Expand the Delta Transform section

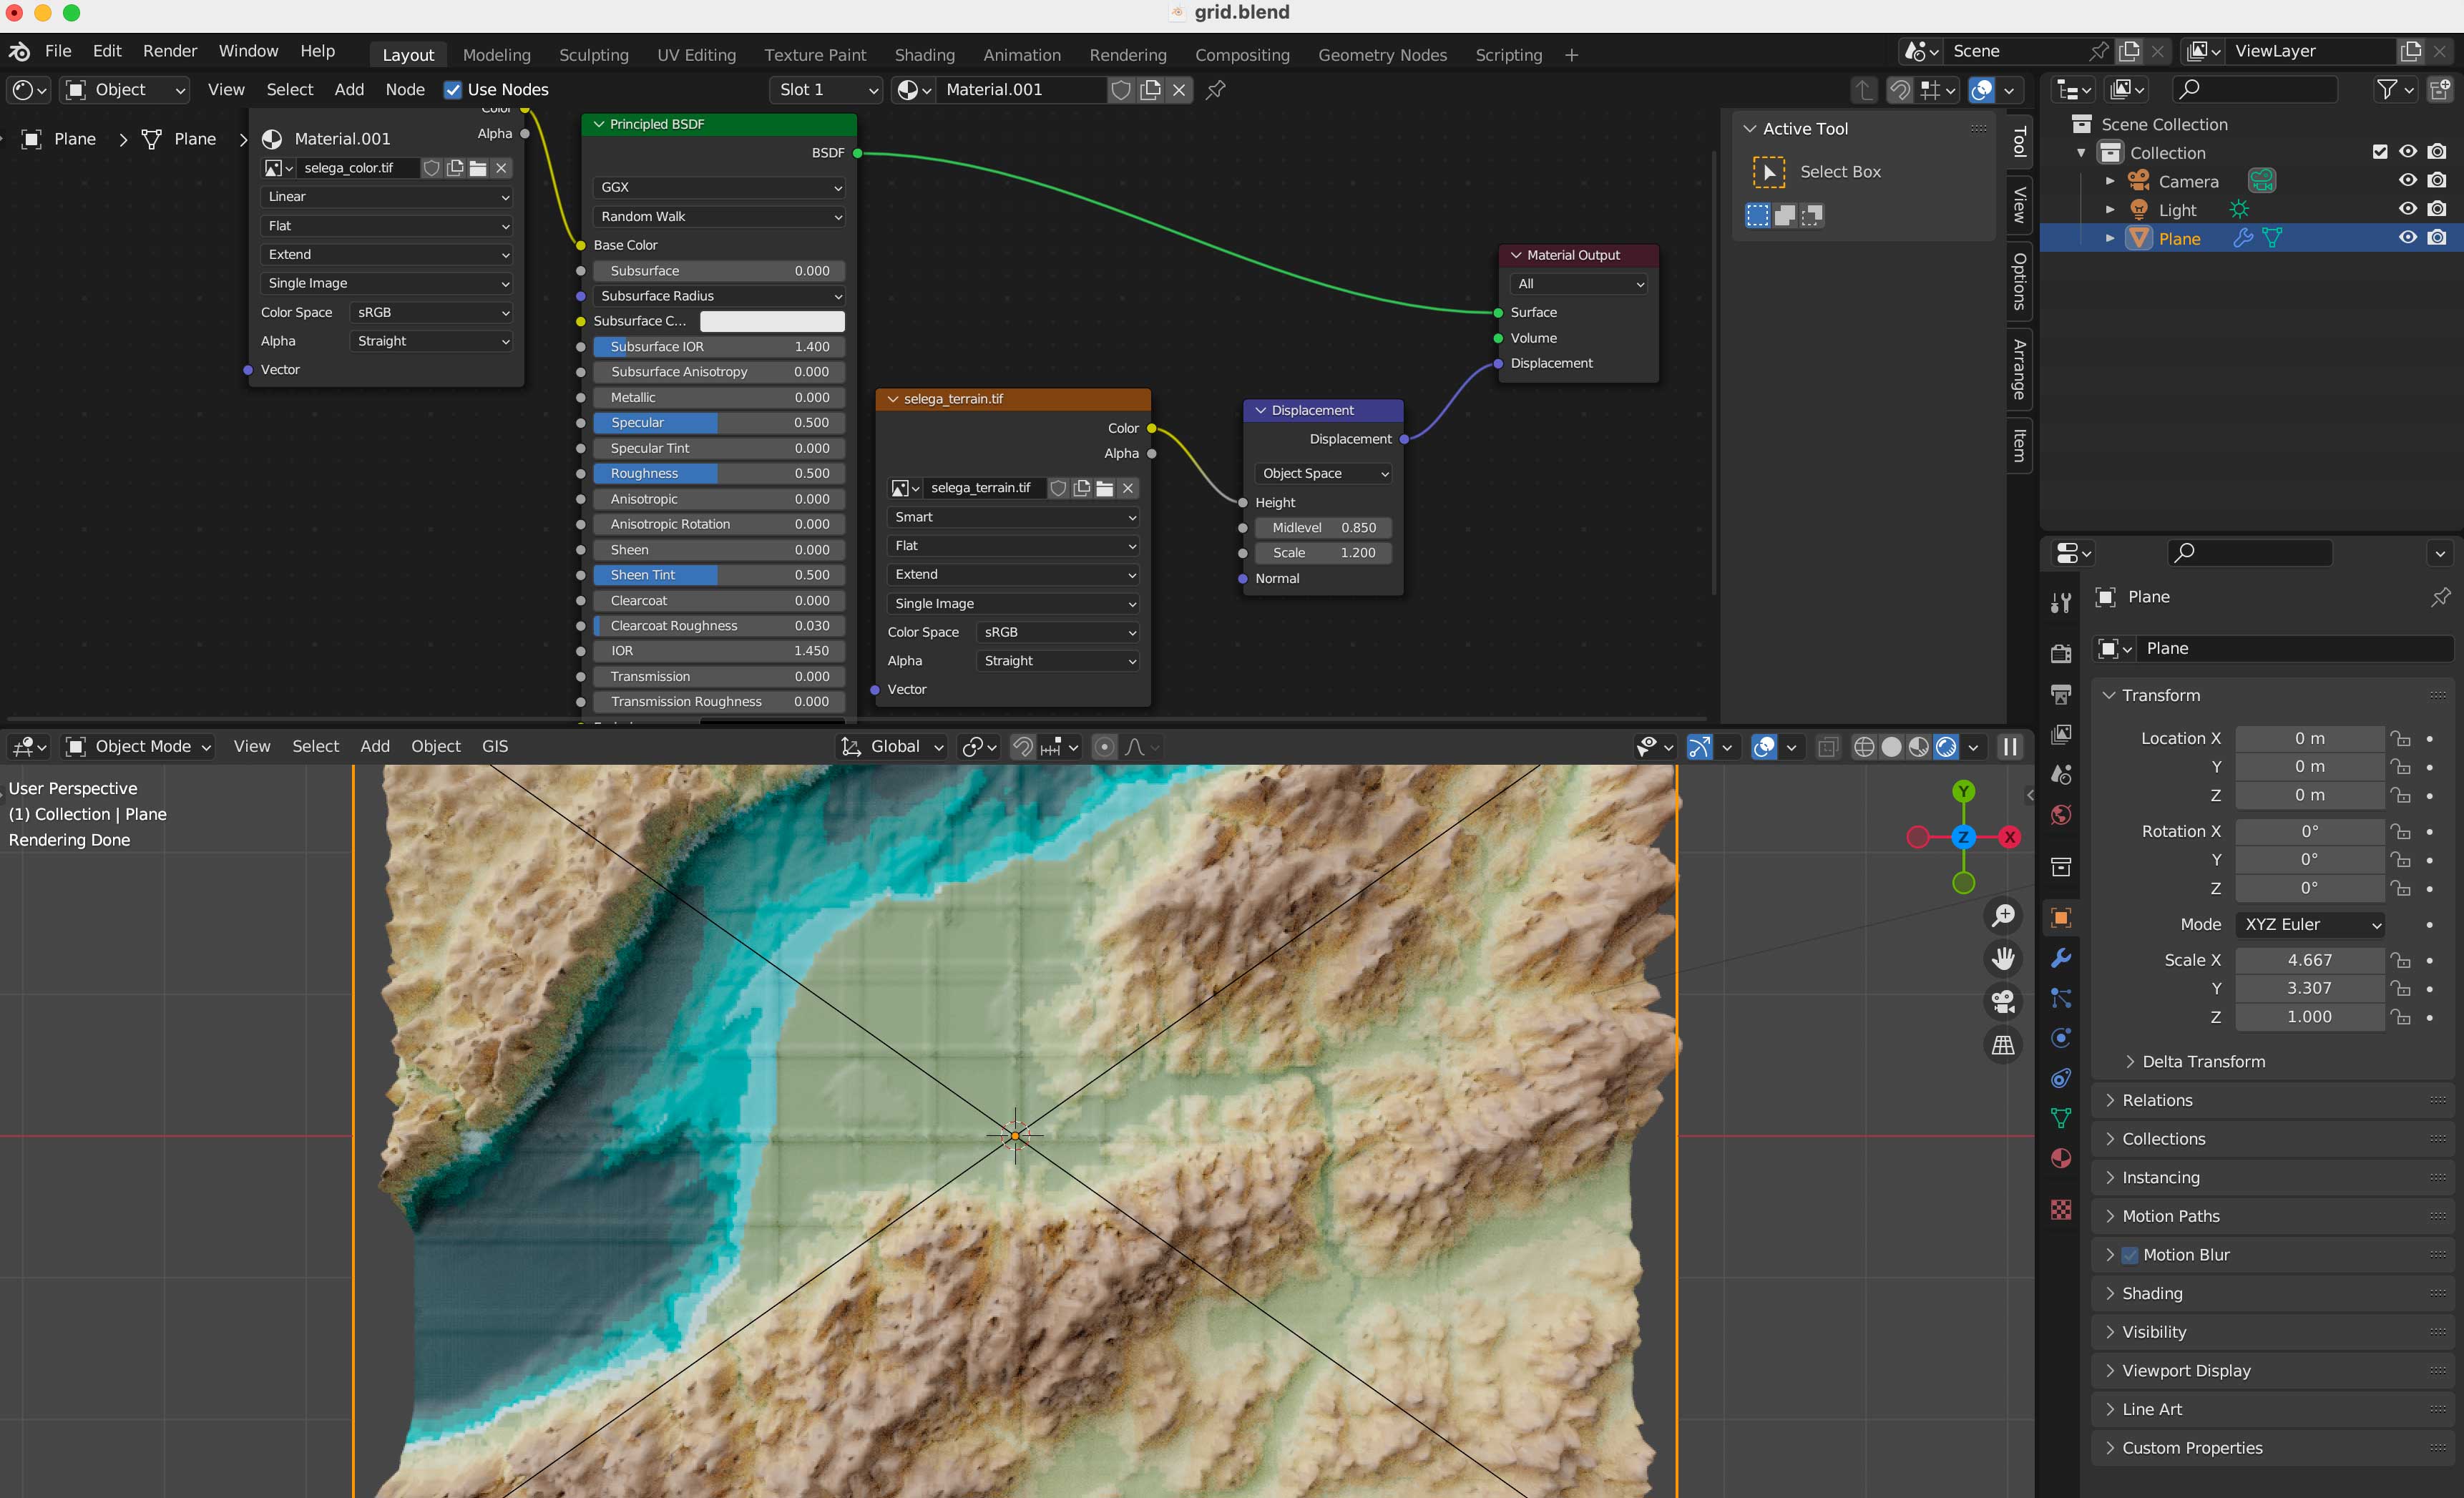pyautogui.click(x=2203, y=1061)
